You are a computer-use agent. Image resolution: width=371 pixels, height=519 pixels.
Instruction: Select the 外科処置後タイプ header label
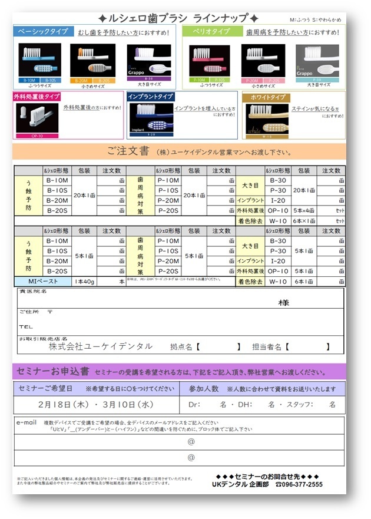pos(37,97)
